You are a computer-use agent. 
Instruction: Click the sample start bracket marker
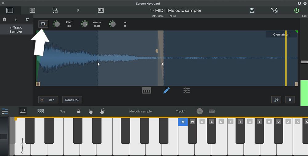(38, 84)
